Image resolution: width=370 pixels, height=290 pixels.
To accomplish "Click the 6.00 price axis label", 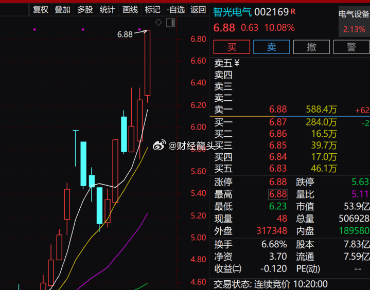I will tap(198, 128).
